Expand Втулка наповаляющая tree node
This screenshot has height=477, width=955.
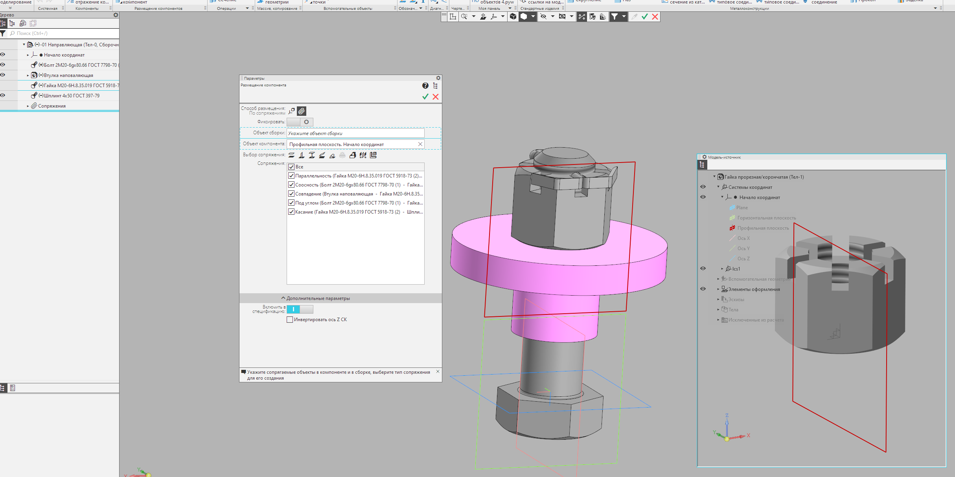coord(28,75)
